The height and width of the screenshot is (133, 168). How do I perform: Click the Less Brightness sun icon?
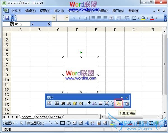click(x=81, y=103)
